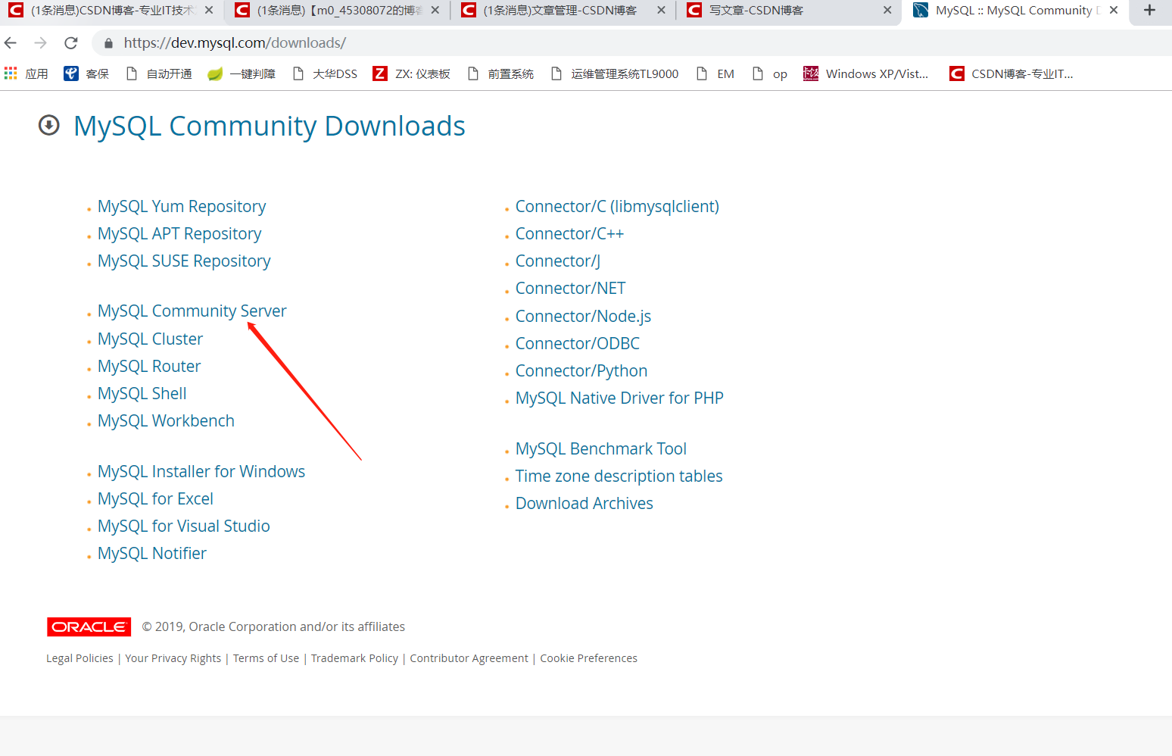The image size is (1172, 756).
Task: Open the ZX: 仪表板 bookmark
Action: 412,73
